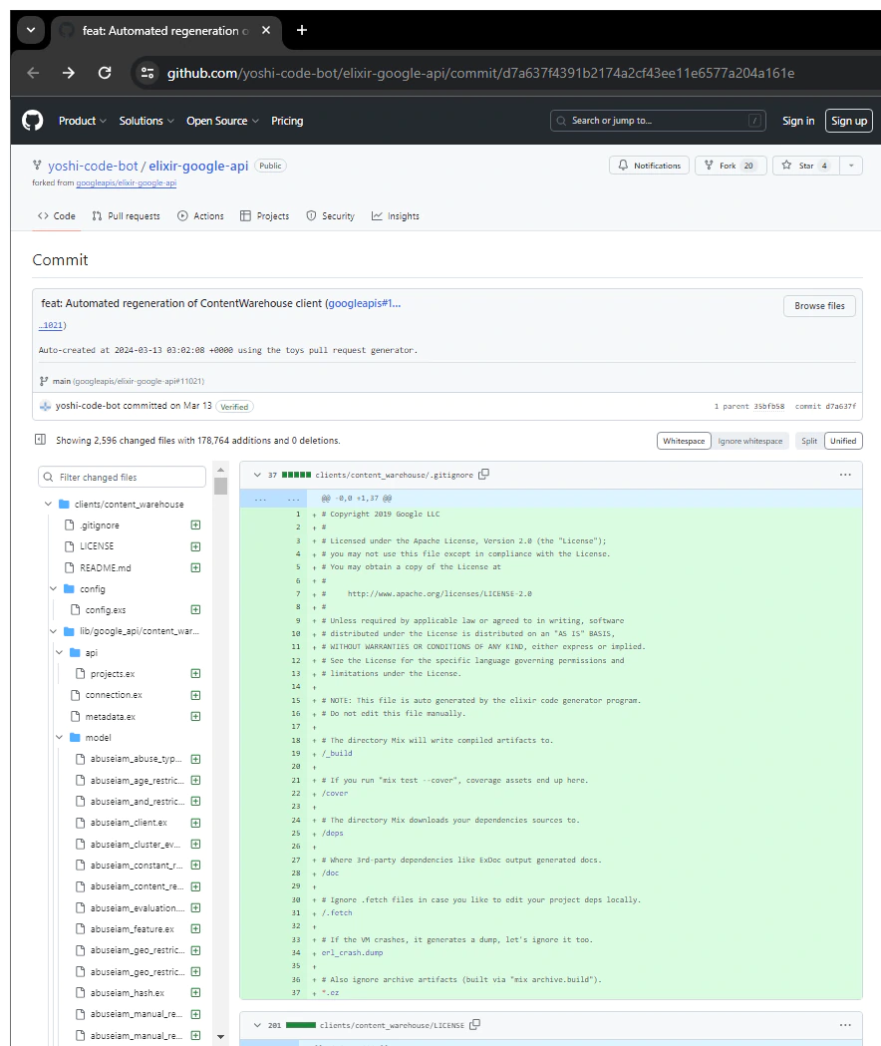Viewport: 881px width, 1046px height.
Task: Click the Browse files button
Action: 819,305
